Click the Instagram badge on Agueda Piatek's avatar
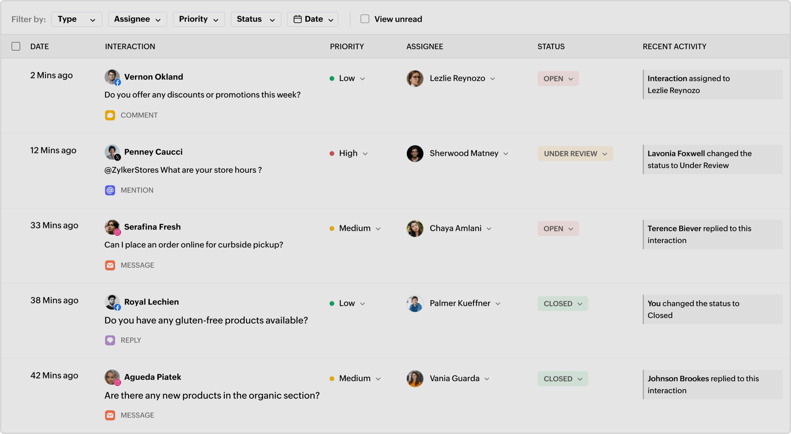This screenshot has height=434, width=791. 118,383
